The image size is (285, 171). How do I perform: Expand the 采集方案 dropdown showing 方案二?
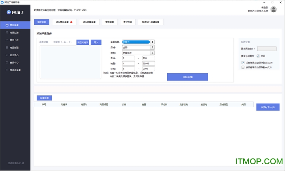point(138,42)
